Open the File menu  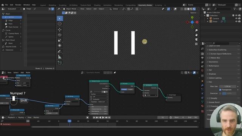click(x=6, y=5)
